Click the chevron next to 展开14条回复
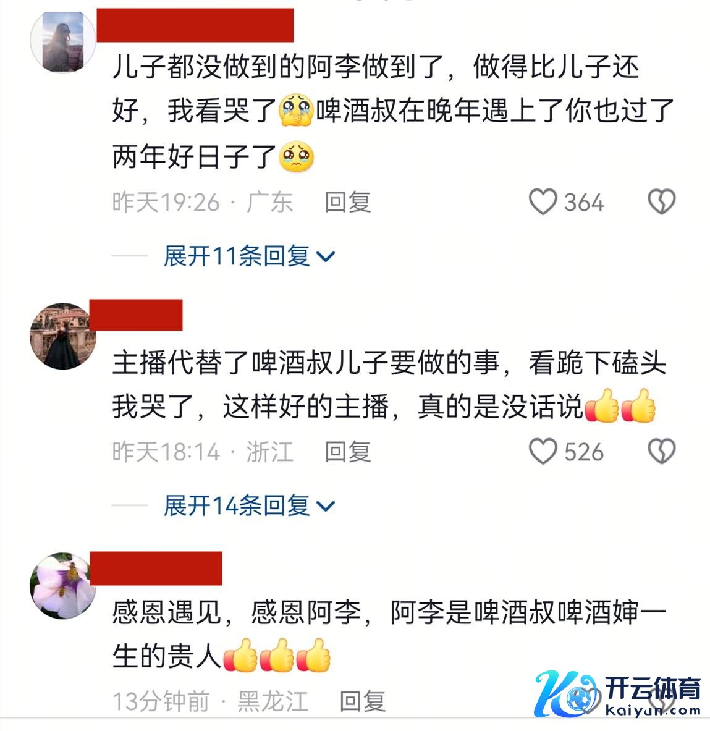Viewport: 710px width, 731px height. pos(326,506)
